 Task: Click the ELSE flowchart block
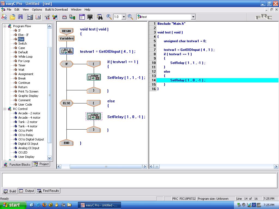coord(66,103)
